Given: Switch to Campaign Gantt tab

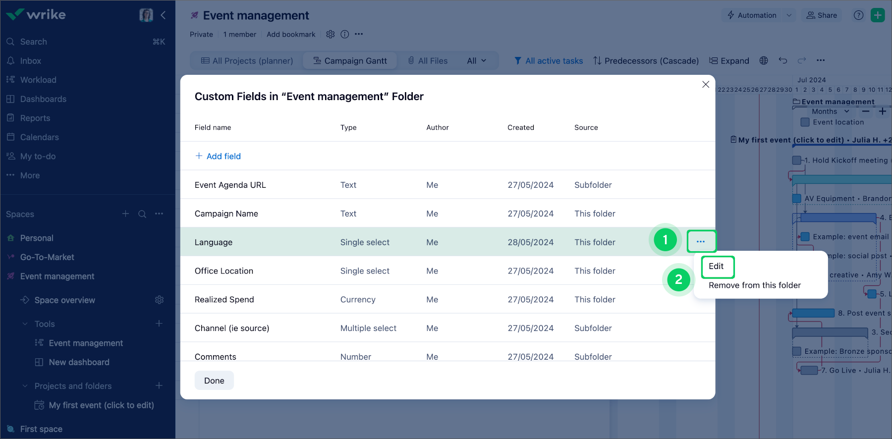Looking at the screenshot, I should pyautogui.click(x=350, y=61).
